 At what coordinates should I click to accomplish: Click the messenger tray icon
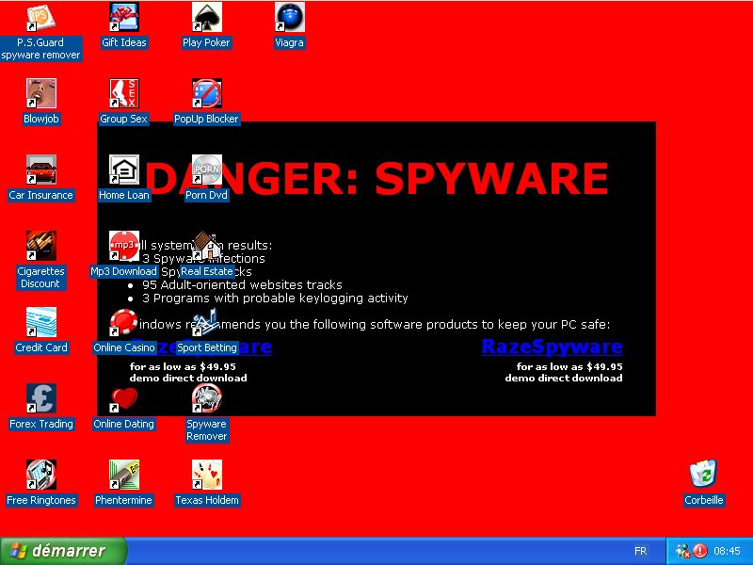[x=682, y=551]
